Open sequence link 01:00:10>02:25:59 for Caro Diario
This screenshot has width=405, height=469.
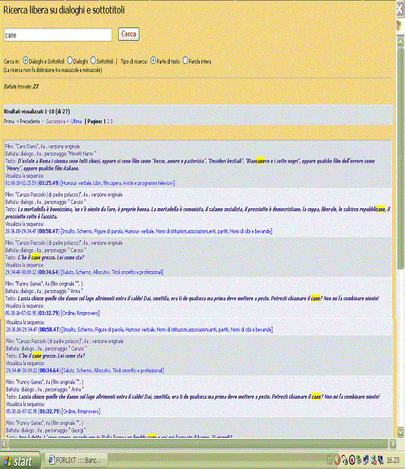(x=21, y=183)
